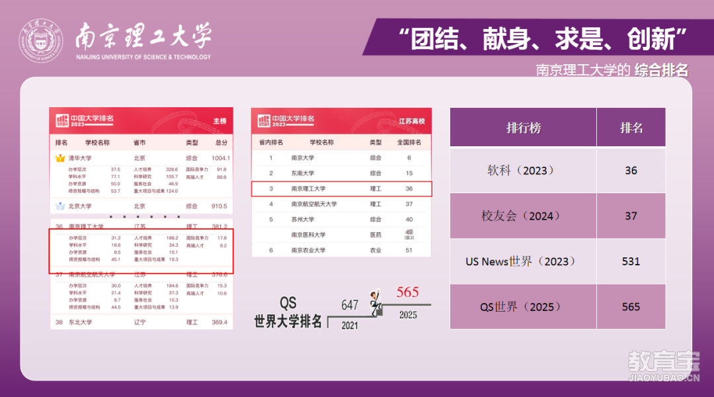The image size is (714, 397).
Task: Click 南京农业大学 in the Jiangsu table
Action: point(308,250)
